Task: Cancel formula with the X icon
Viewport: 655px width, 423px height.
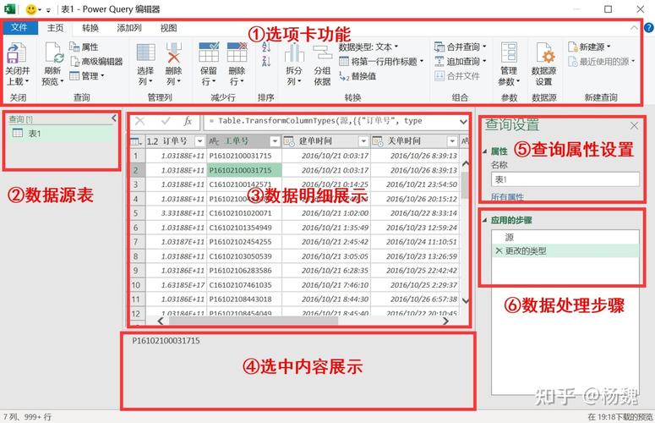Action: (x=140, y=121)
